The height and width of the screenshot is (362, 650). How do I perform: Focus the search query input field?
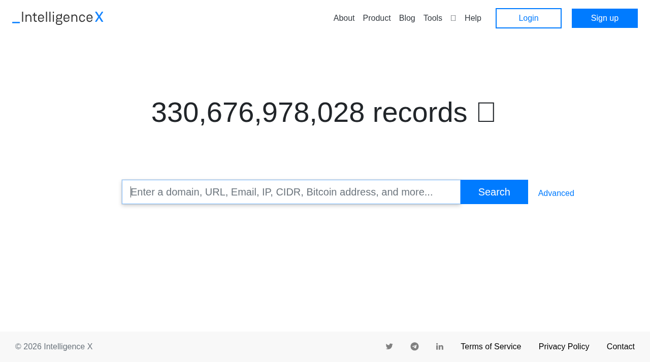[291, 192]
